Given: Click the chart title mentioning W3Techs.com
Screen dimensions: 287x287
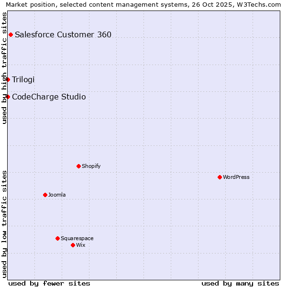Looking at the screenshot, I should (143, 4).
